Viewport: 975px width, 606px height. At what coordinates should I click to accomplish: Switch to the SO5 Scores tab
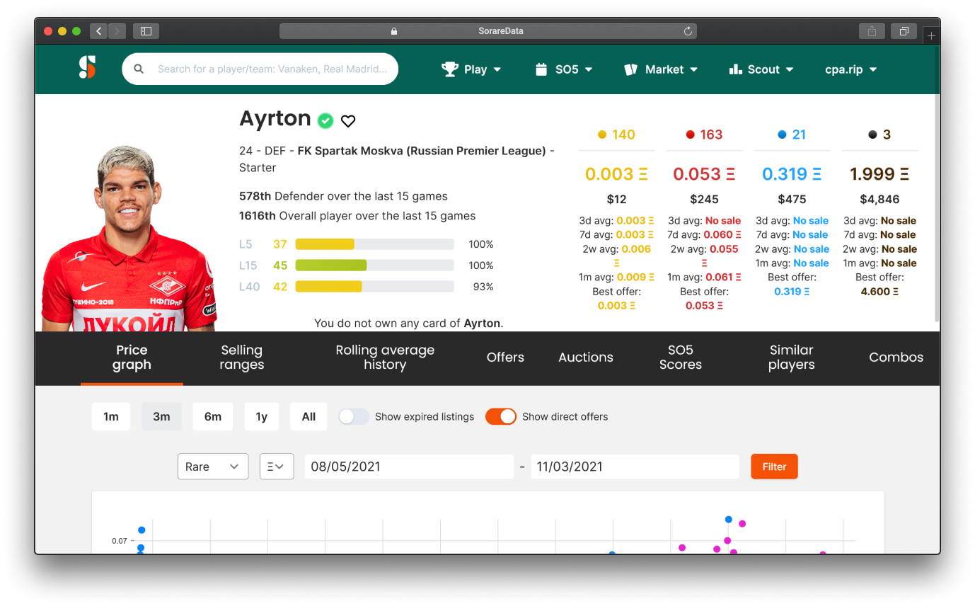680,358
